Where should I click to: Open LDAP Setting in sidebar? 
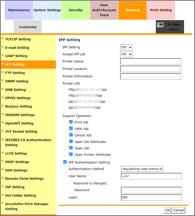click(28, 56)
